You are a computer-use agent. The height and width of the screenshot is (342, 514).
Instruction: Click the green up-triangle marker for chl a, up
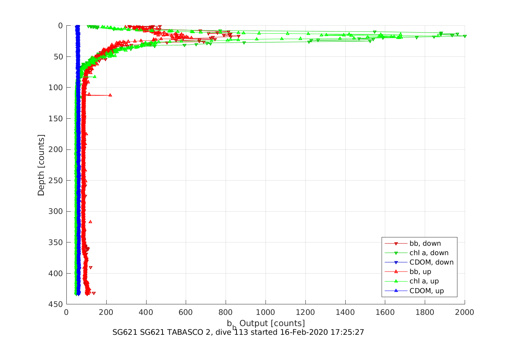coord(396,281)
